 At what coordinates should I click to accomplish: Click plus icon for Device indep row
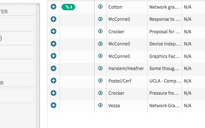[x=53, y=44]
